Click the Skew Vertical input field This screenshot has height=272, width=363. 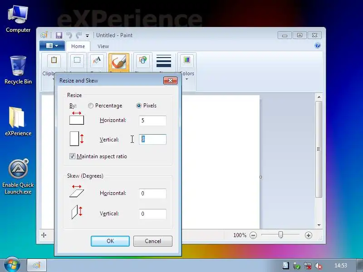click(152, 214)
